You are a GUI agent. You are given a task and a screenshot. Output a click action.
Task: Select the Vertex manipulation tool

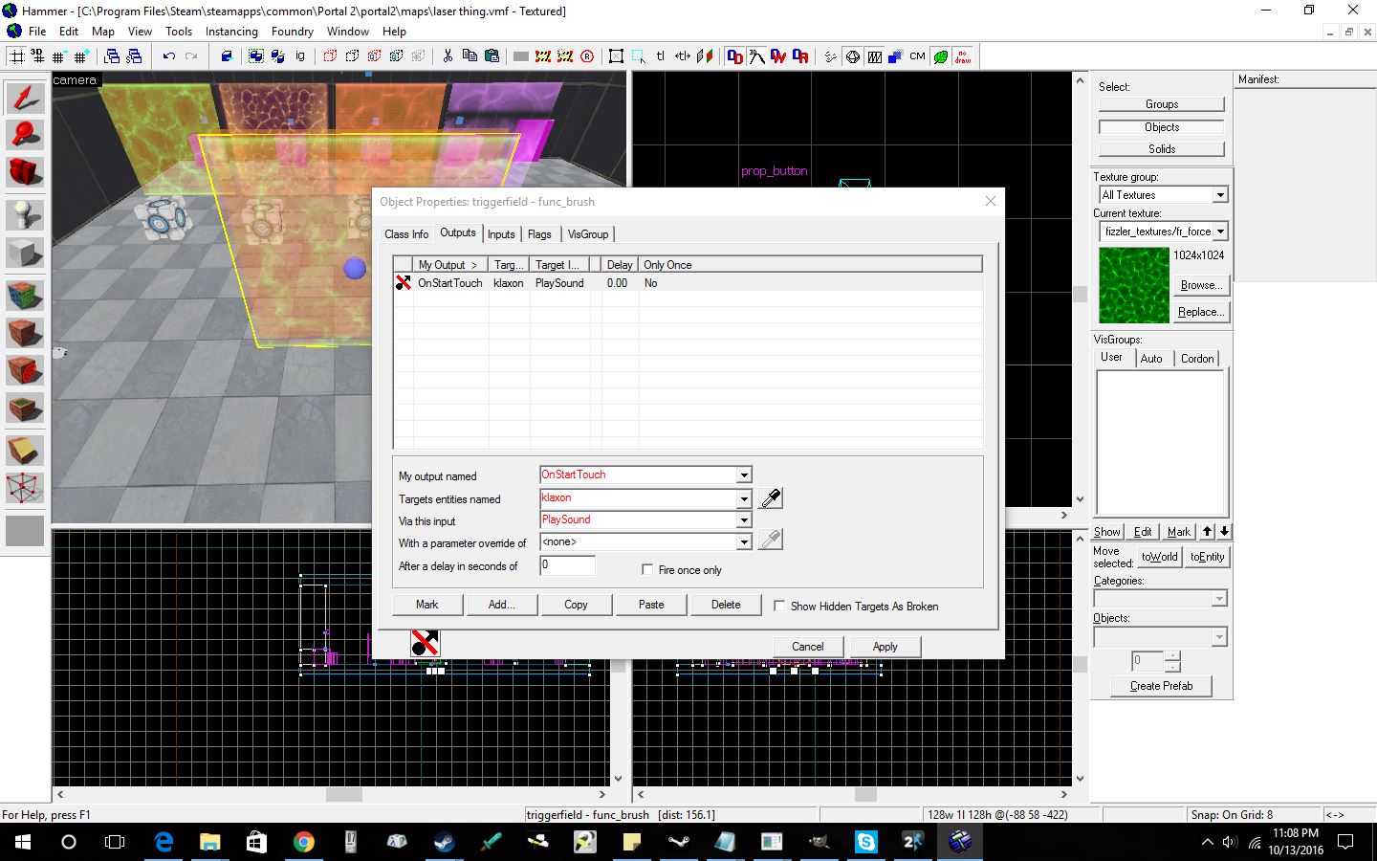click(25, 488)
